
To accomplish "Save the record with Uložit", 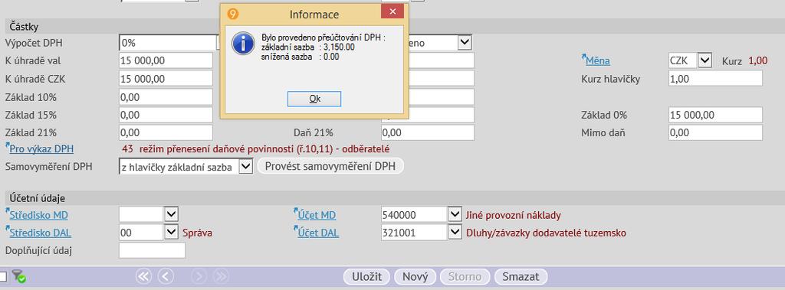I will pyautogui.click(x=367, y=276).
